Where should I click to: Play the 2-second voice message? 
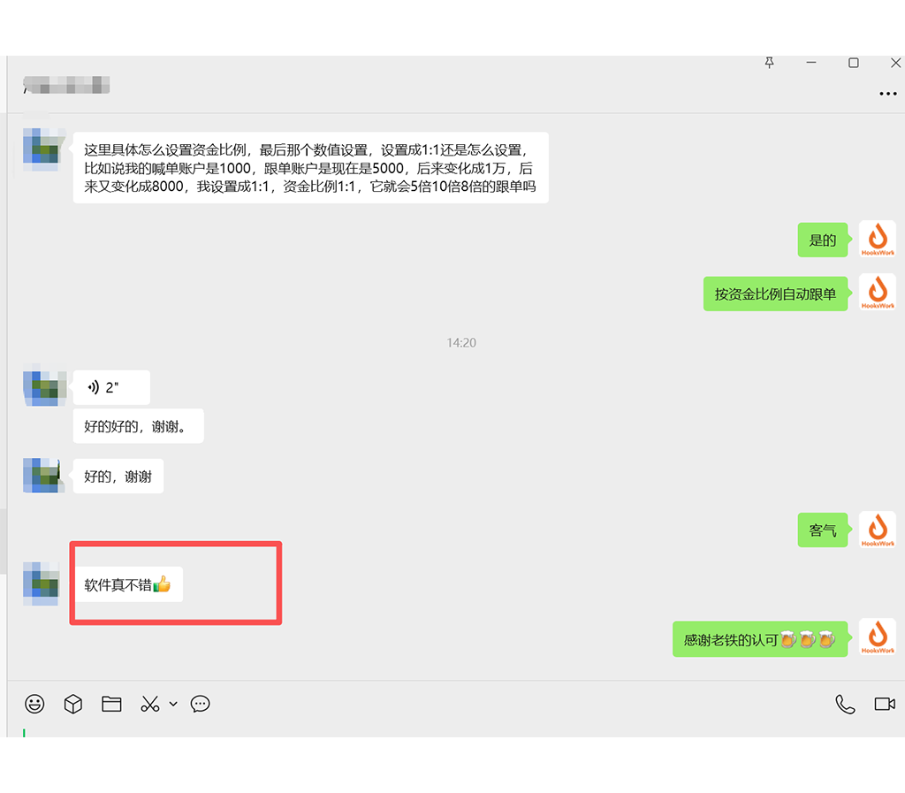[x=111, y=387]
